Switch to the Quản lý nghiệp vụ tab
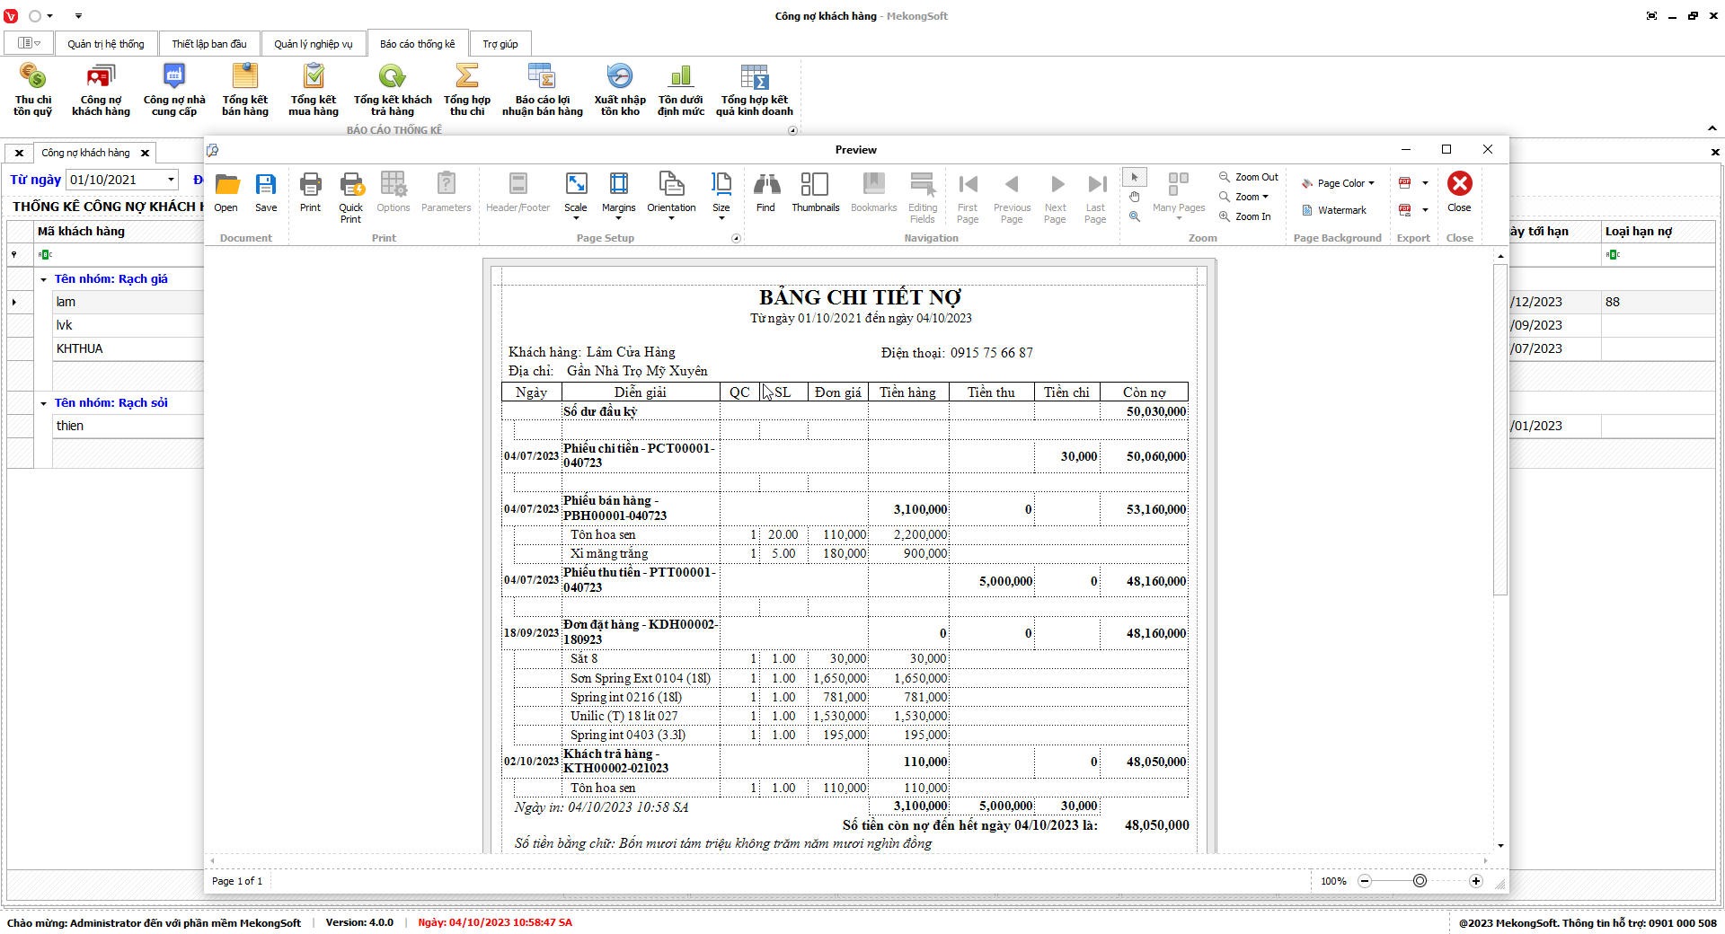The height and width of the screenshot is (934, 1725). [314, 44]
